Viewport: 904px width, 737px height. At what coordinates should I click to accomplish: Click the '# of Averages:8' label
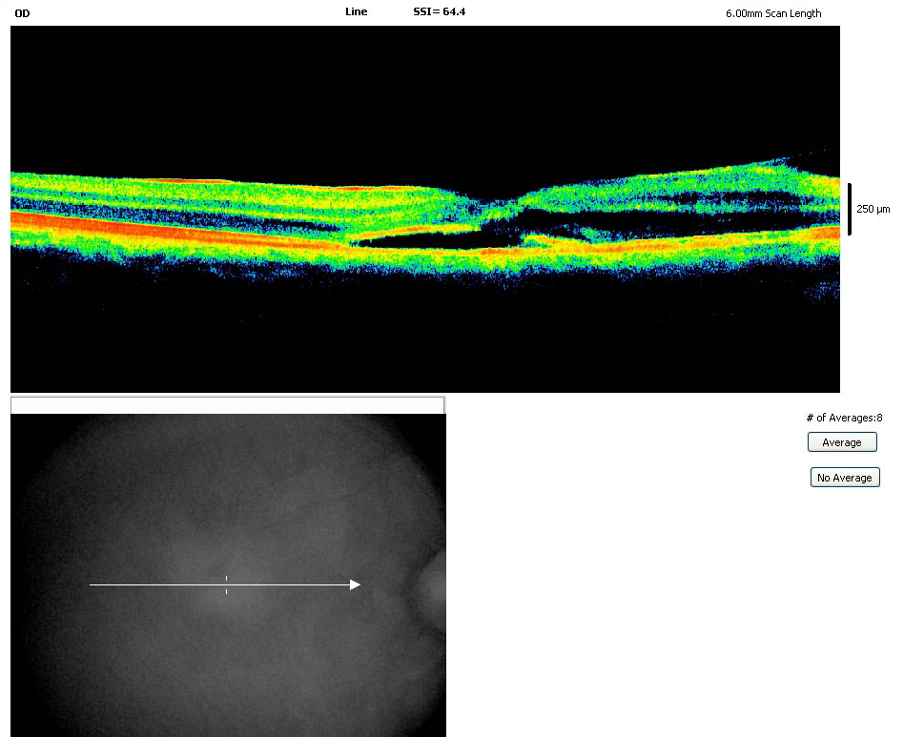[x=844, y=418]
